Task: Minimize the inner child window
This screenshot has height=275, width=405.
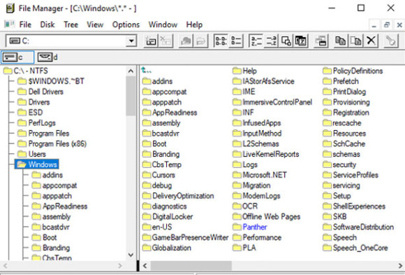Action: (x=374, y=25)
